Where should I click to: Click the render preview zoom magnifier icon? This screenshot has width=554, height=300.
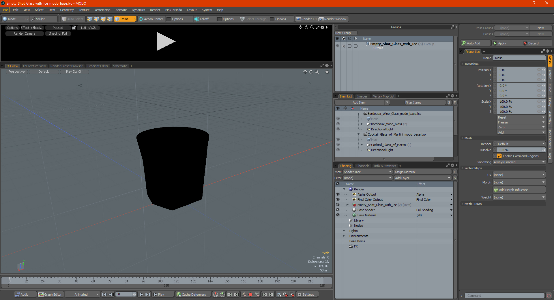(312, 27)
